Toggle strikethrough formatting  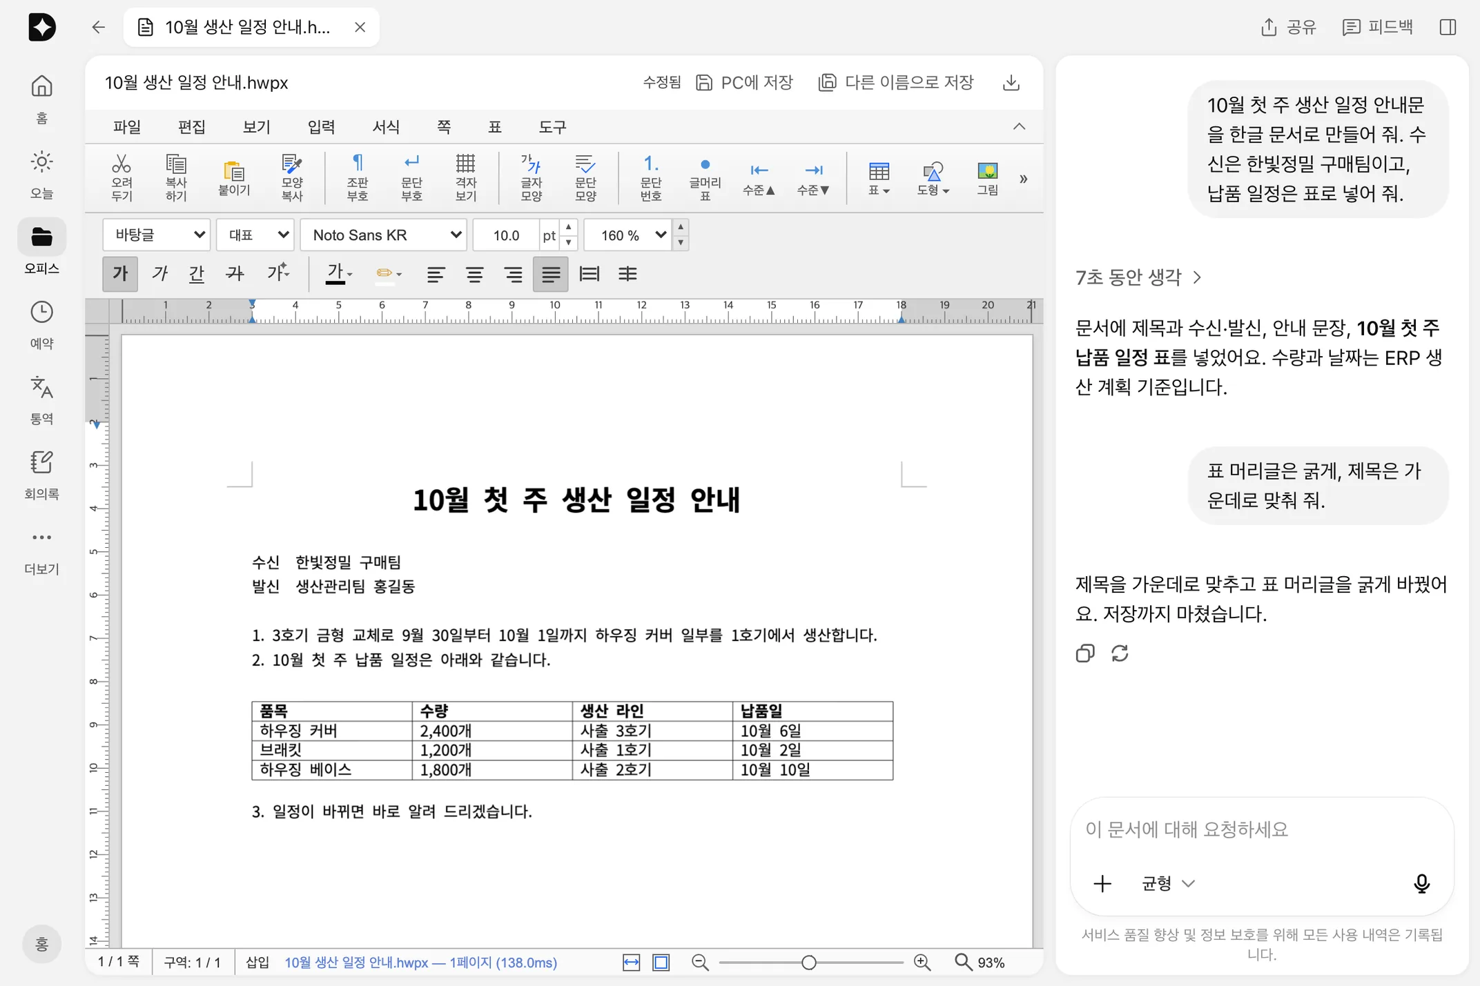[235, 274]
